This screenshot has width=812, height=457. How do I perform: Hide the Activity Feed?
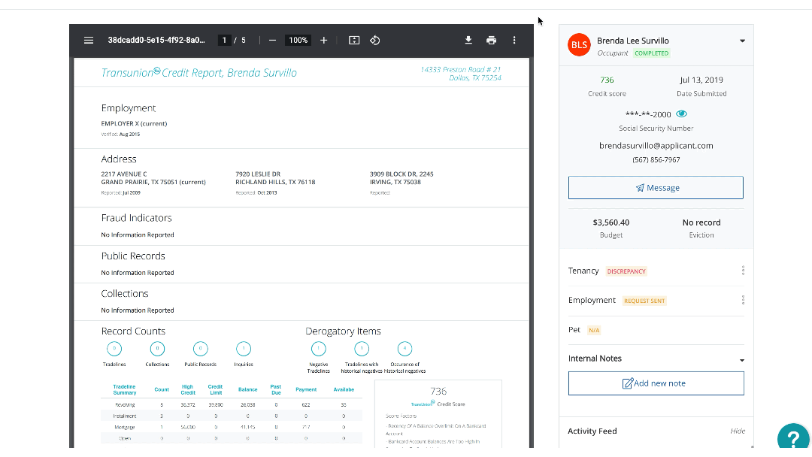pos(738,431)
